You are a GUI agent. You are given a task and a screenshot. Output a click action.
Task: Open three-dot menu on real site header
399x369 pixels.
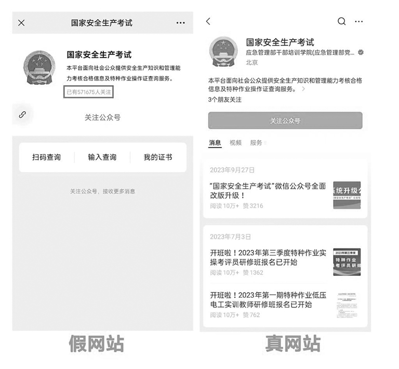(x=359, y=22)
